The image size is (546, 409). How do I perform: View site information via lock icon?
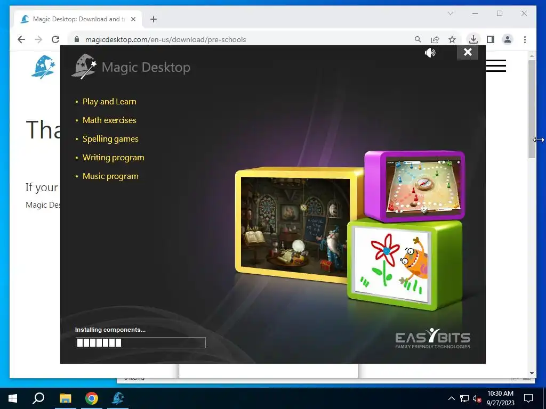[77, 39]
